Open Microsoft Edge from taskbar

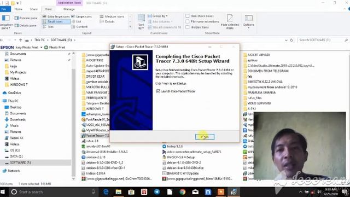106,192
